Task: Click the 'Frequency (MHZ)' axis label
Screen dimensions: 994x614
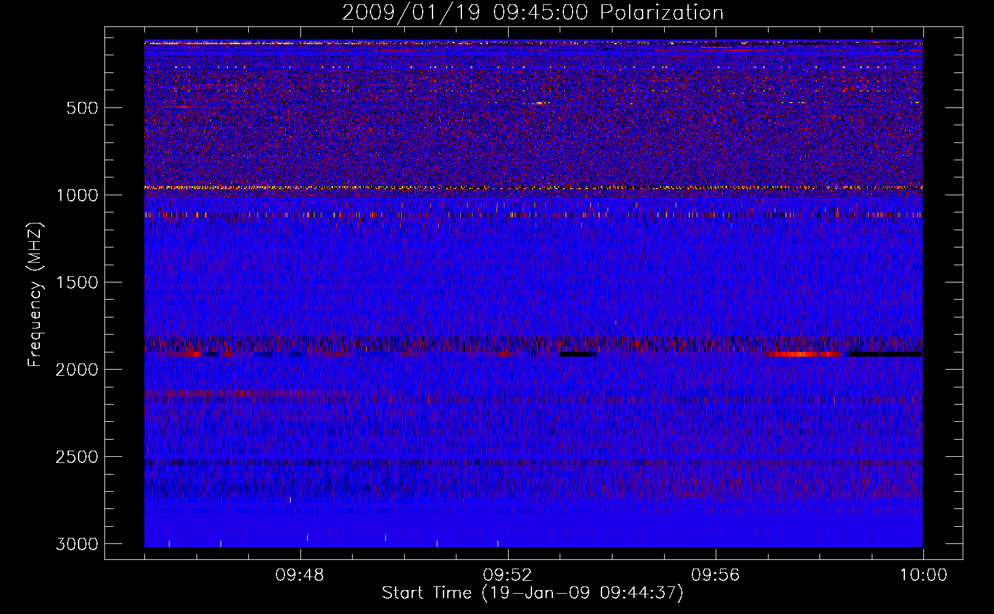Action: [36, 295]
